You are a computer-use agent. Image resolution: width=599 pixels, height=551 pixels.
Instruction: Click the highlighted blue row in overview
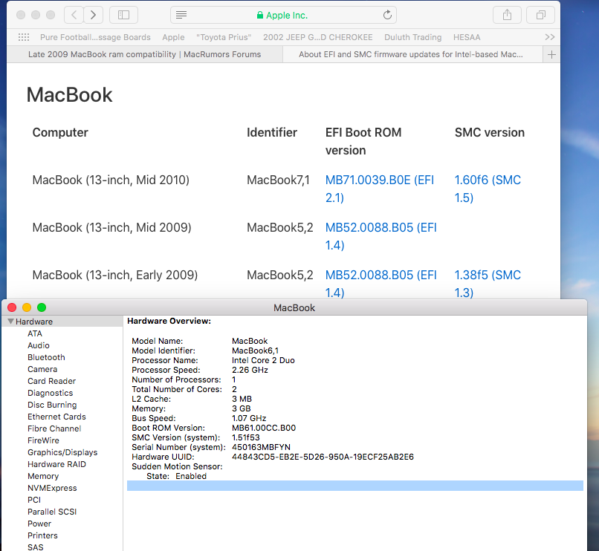(x=355, y=486)
